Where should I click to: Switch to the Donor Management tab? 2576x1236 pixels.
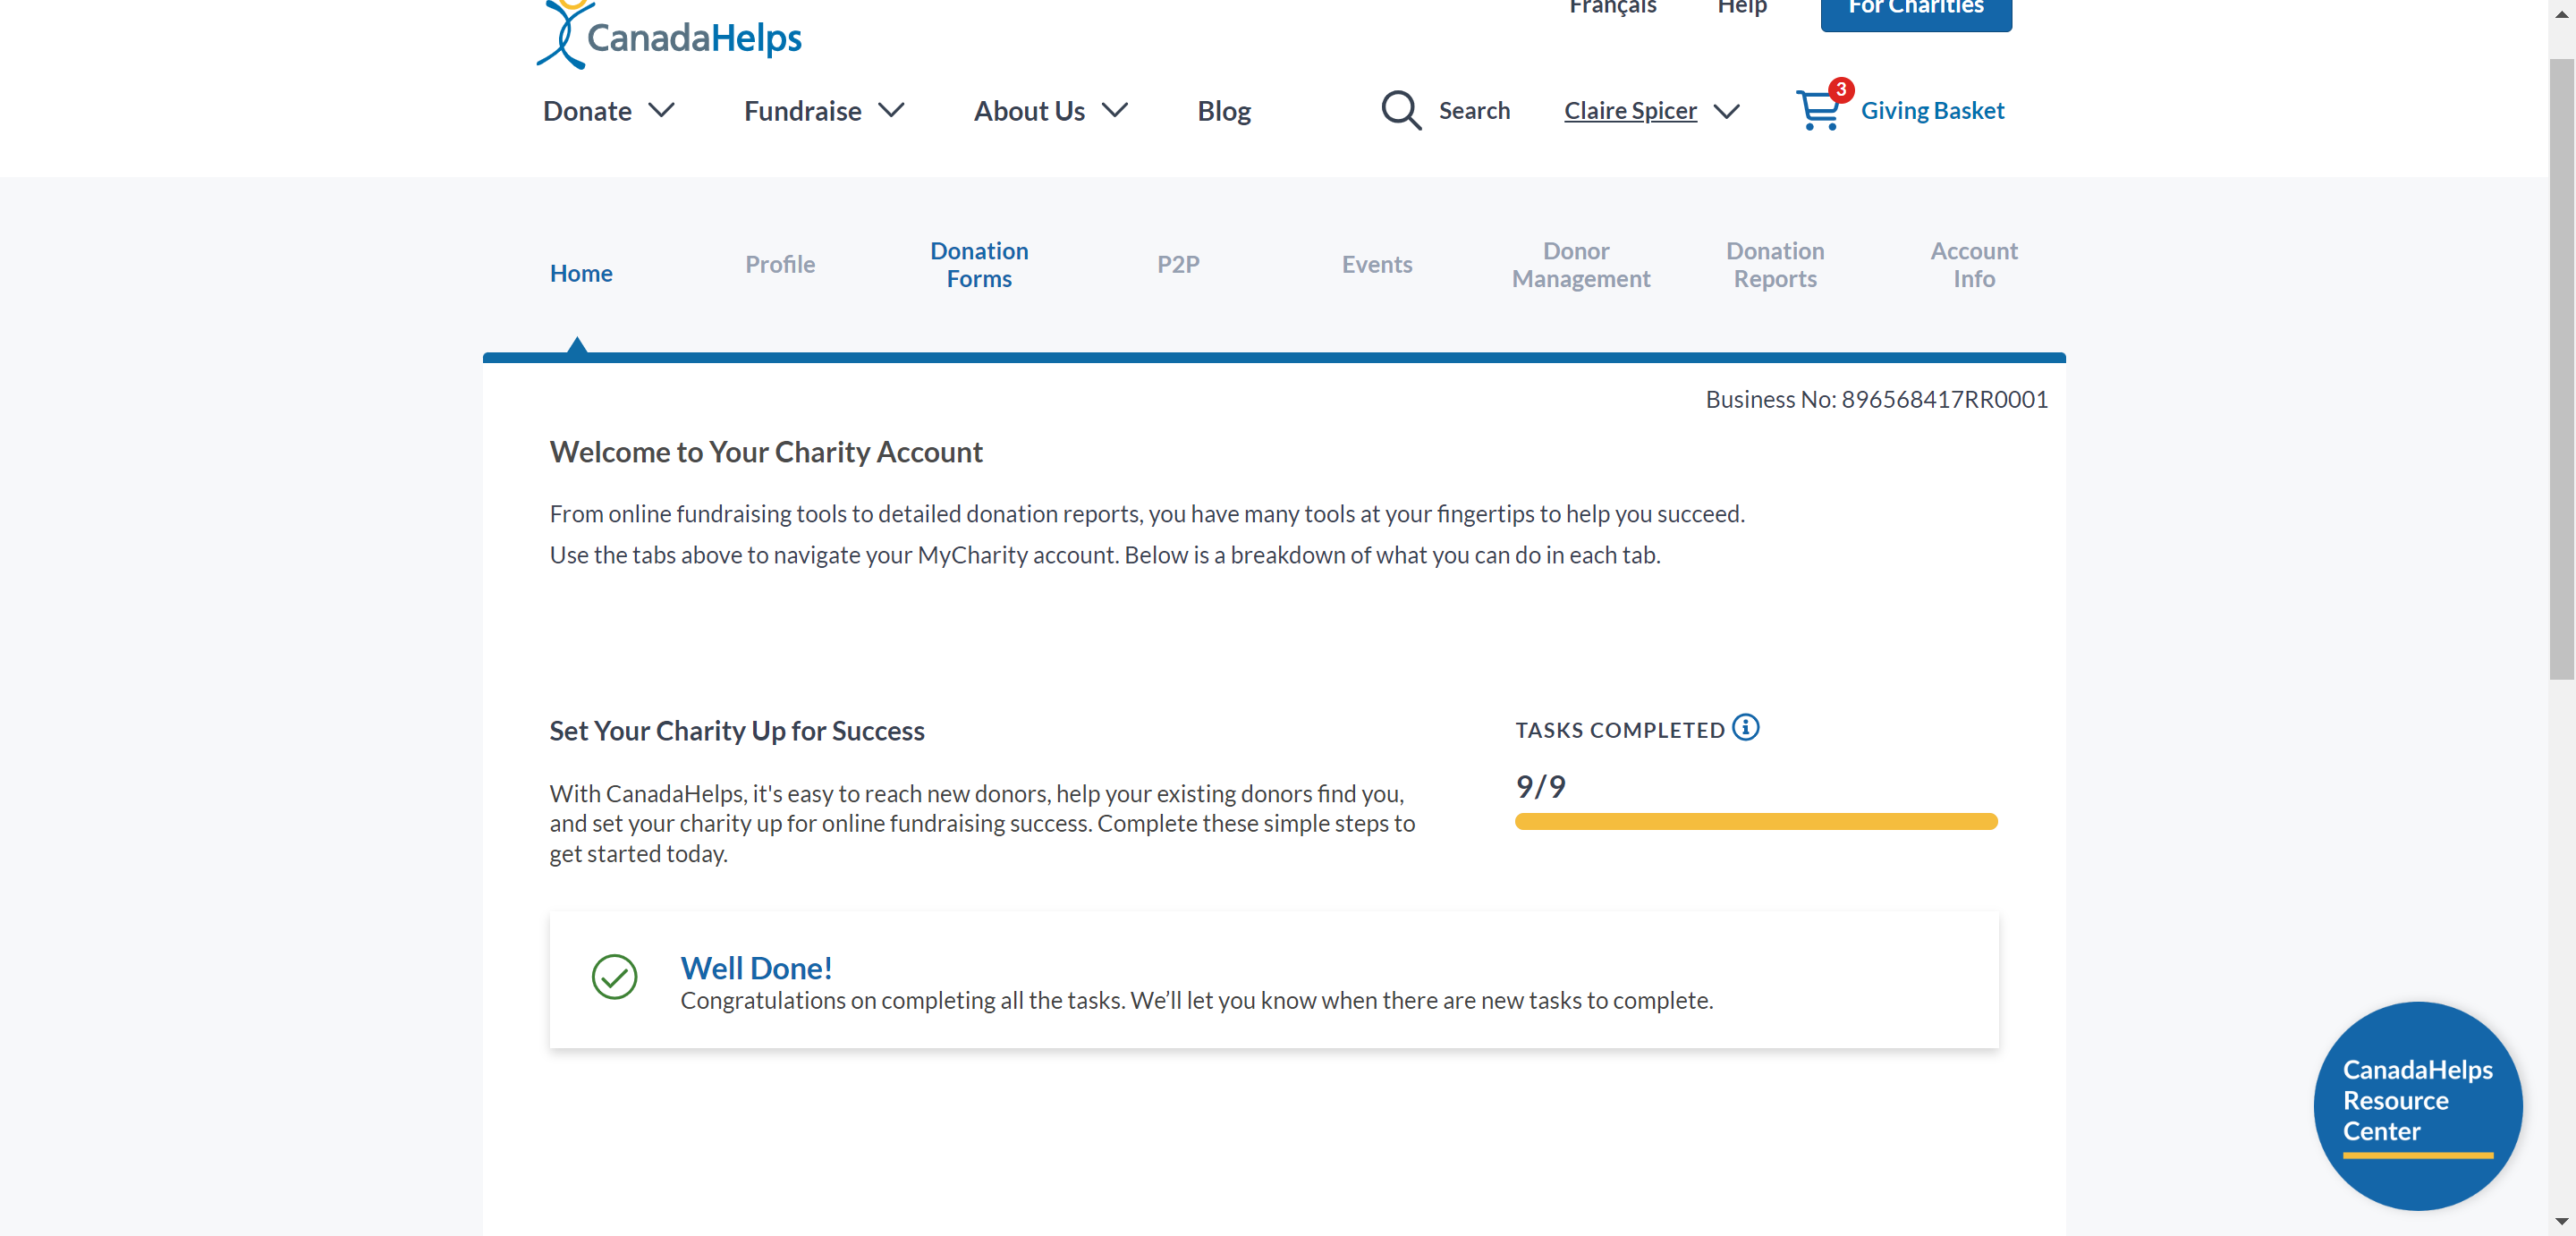[1579, 264]
